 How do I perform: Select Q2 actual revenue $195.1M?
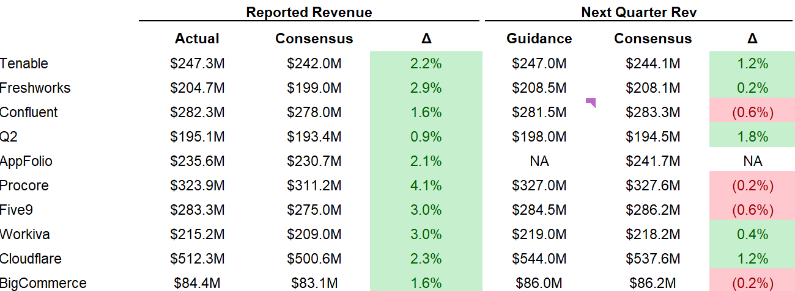(x=197, y=137)
